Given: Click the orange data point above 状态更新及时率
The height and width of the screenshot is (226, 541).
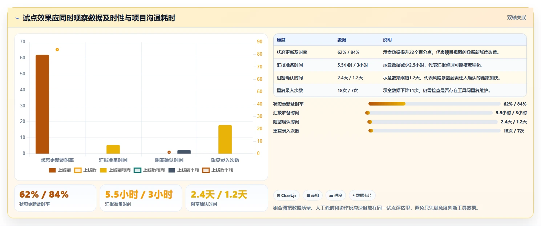Looking at the screenshot, I should point(57,49).
